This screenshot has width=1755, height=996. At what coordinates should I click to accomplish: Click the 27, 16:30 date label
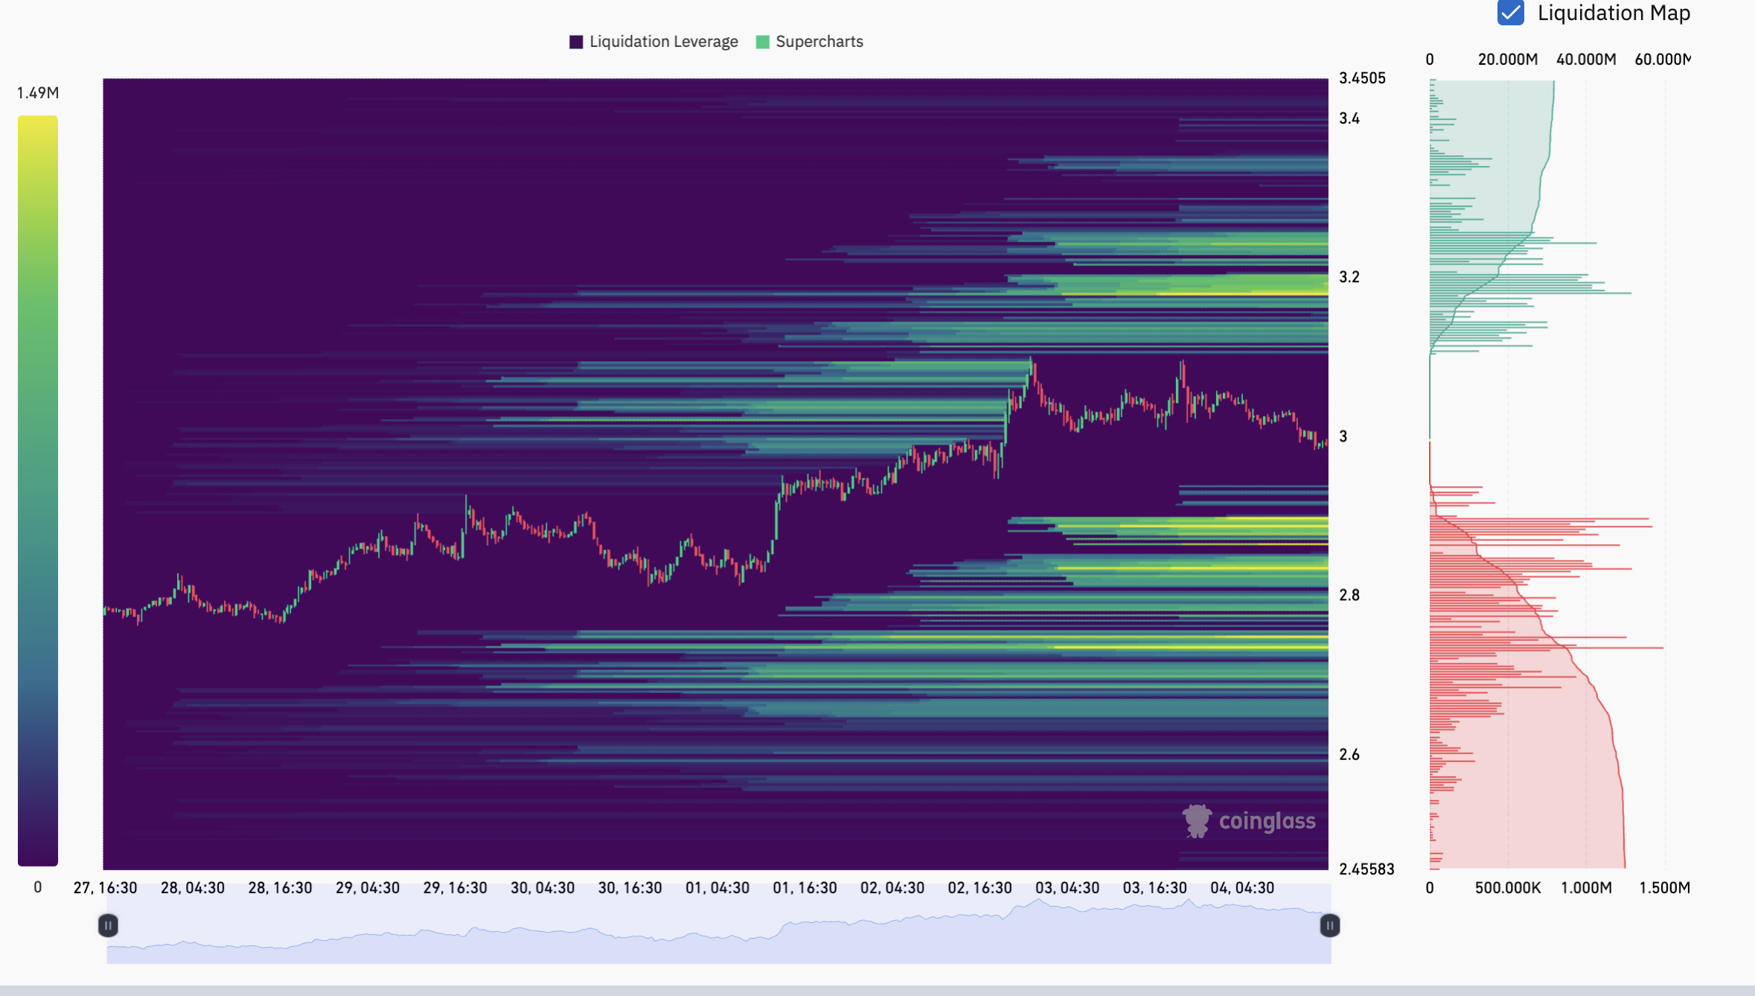pos(104,887)
